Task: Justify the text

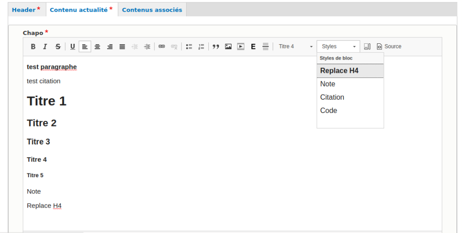Action: click(x=122, y=47)
